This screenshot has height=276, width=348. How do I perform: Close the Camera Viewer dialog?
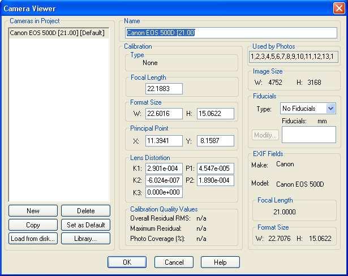point(339,8)
